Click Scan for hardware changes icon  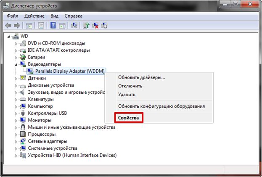(x=74, y=25)
